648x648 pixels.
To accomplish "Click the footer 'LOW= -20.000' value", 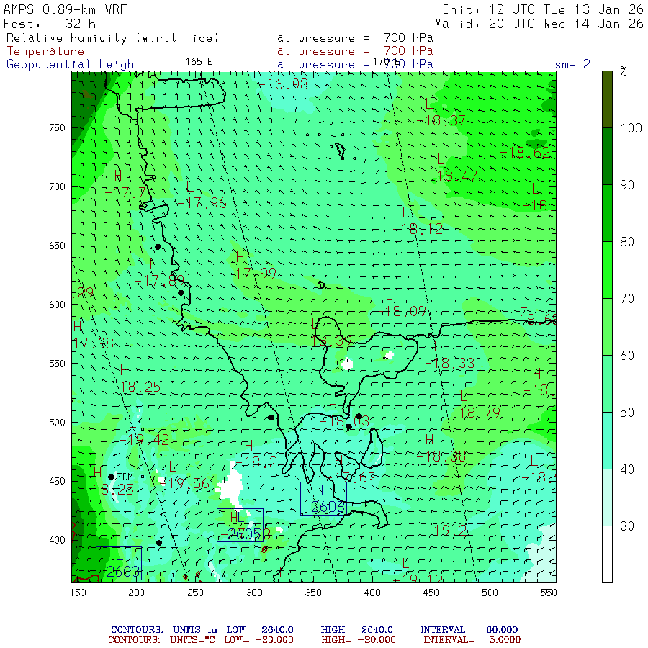I will coord(258,640).
